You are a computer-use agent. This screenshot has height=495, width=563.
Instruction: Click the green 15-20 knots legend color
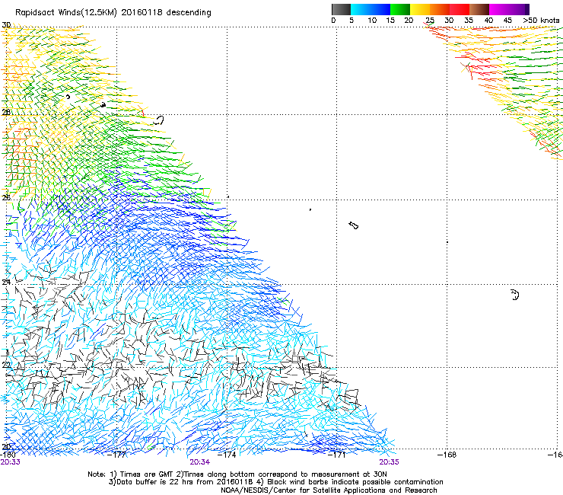400,9
